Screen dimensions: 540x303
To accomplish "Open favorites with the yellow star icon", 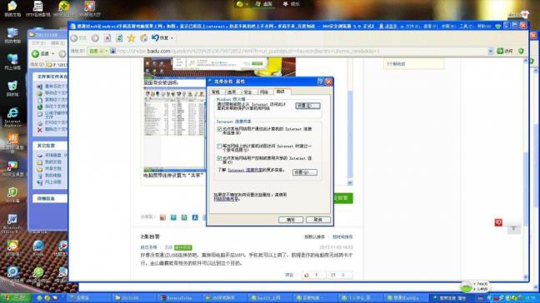I will [x=131, y=38].
